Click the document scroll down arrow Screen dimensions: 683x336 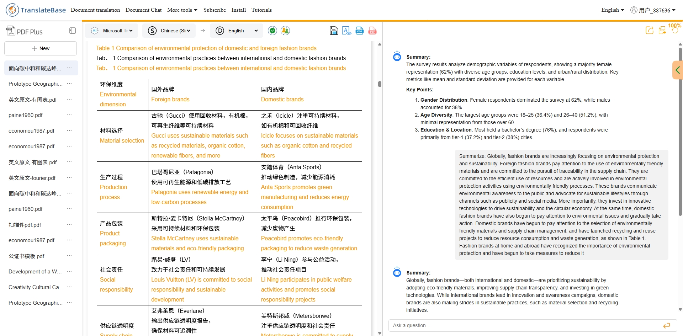coord(380,333)
